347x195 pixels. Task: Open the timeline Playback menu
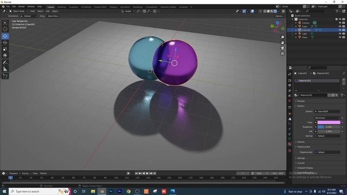(15, 173)
